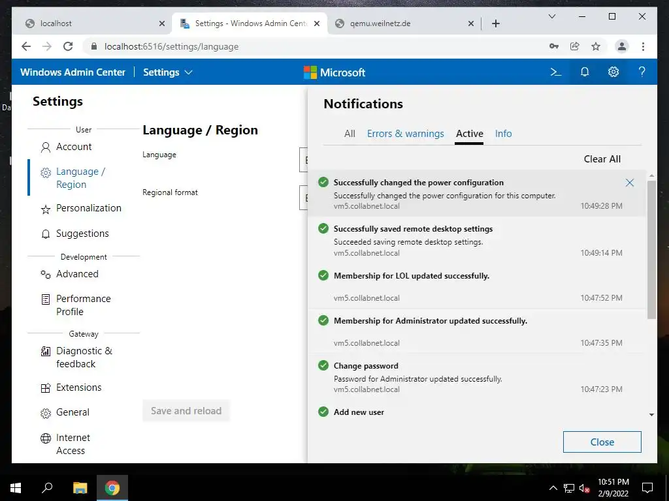Screen dimensions: 669x501
Task: Reload the current page
Action: click(68, 46)
